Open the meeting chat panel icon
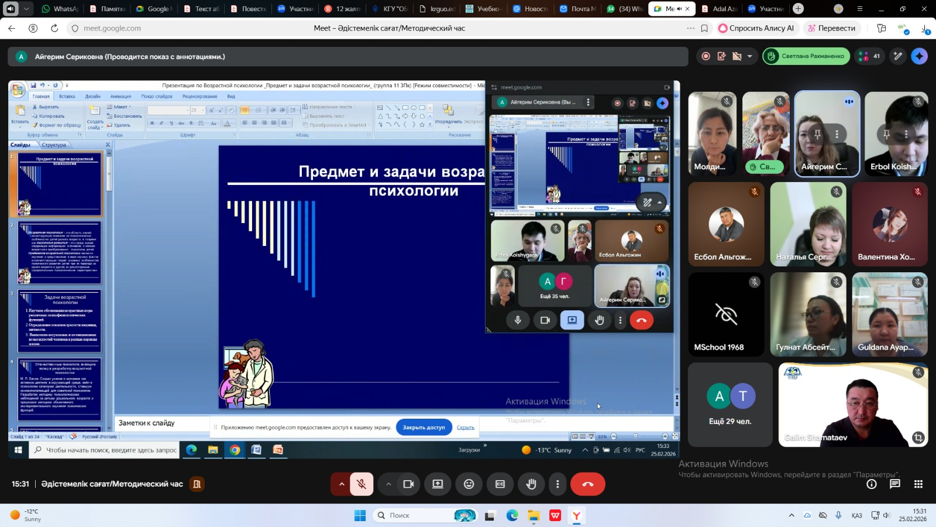The image size is (936, 527). [x=894, y=484]
